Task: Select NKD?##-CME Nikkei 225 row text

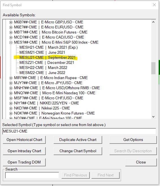Action: 42,108
